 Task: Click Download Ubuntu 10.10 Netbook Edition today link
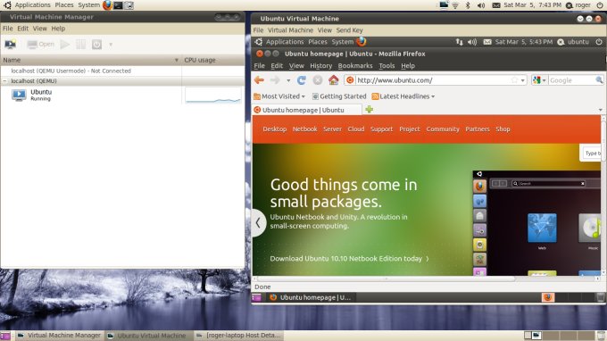(x=349, y=259)
